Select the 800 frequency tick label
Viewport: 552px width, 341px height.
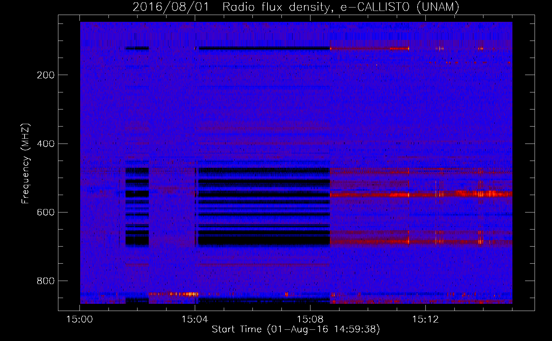pyautogui.click(x=46, y=281)
